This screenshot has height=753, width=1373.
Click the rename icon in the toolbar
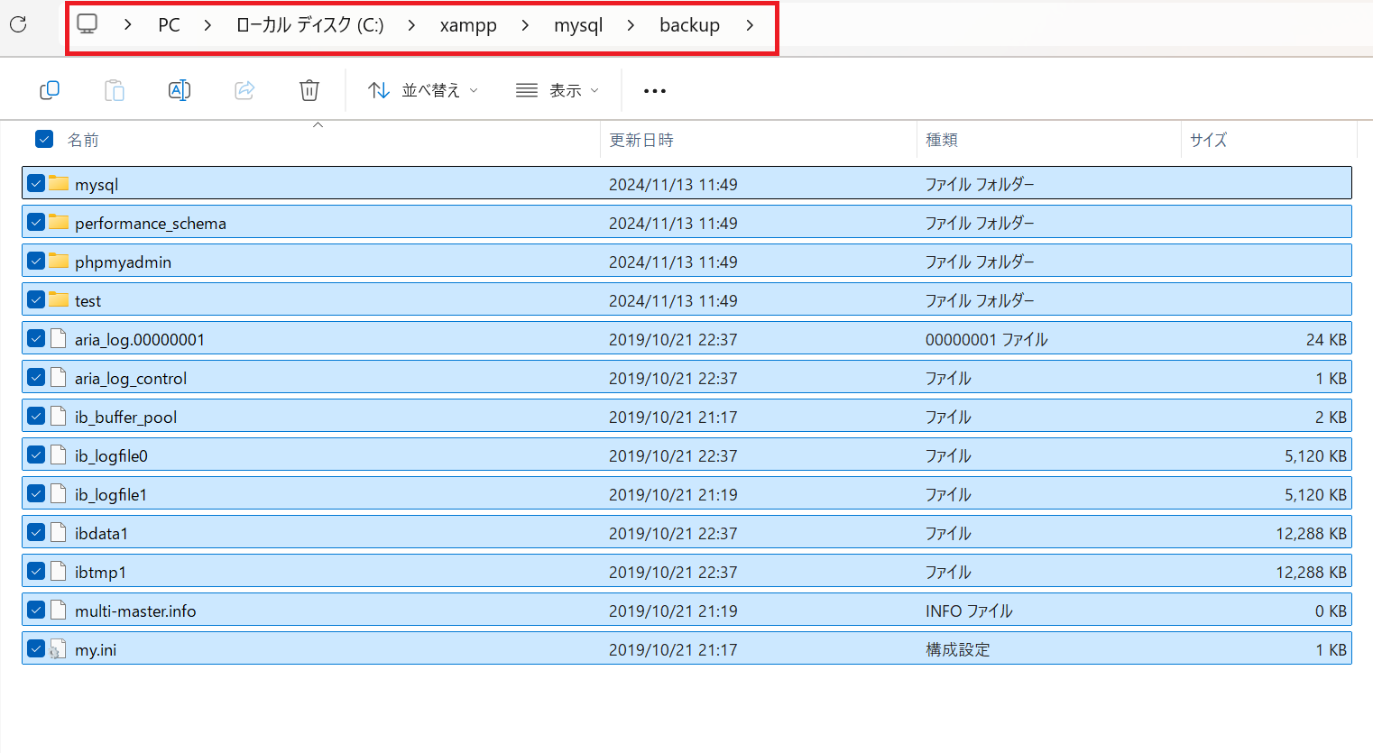click(180, 90)
